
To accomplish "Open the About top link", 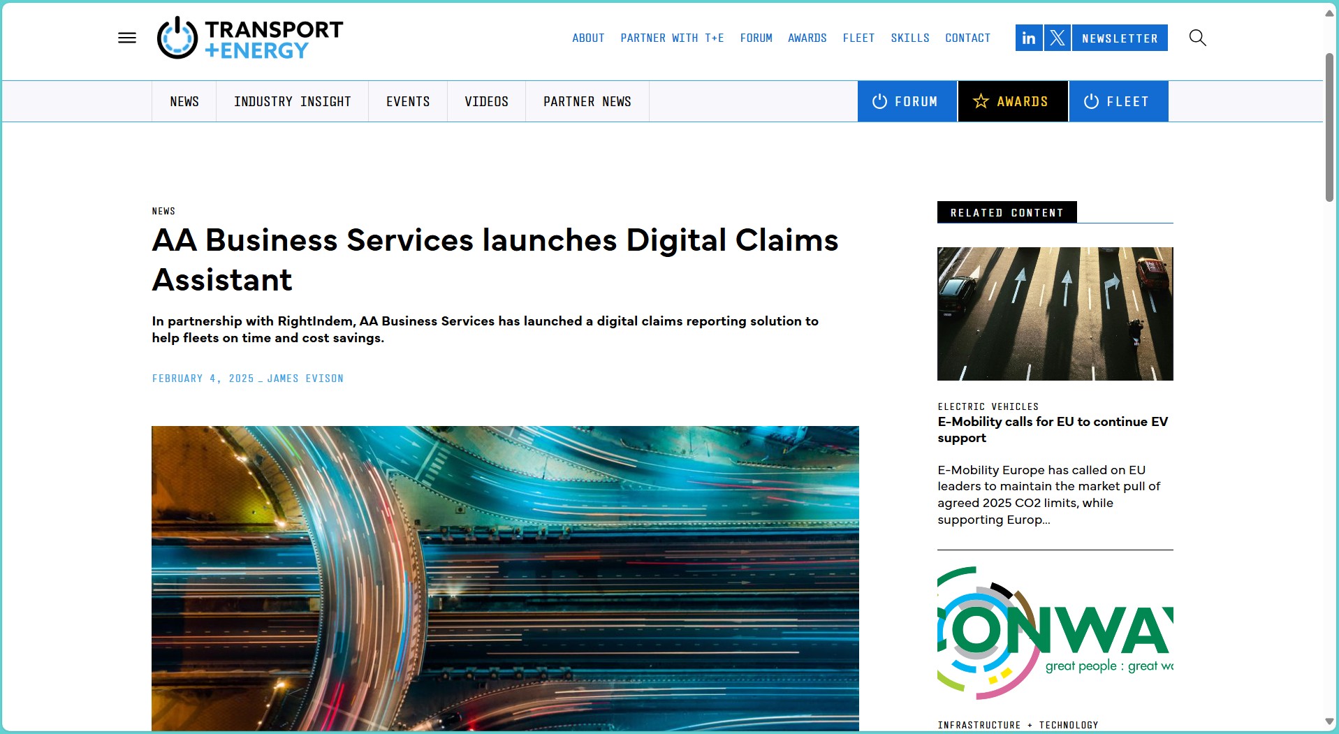I will [x=588, y=38].
